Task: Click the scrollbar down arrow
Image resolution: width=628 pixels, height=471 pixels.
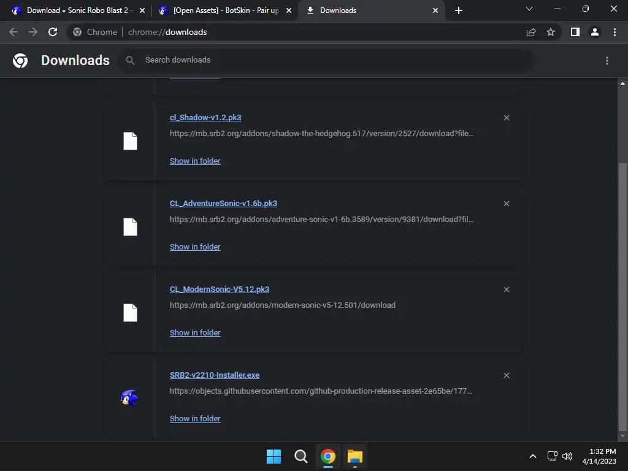Action: coord(622,436)
